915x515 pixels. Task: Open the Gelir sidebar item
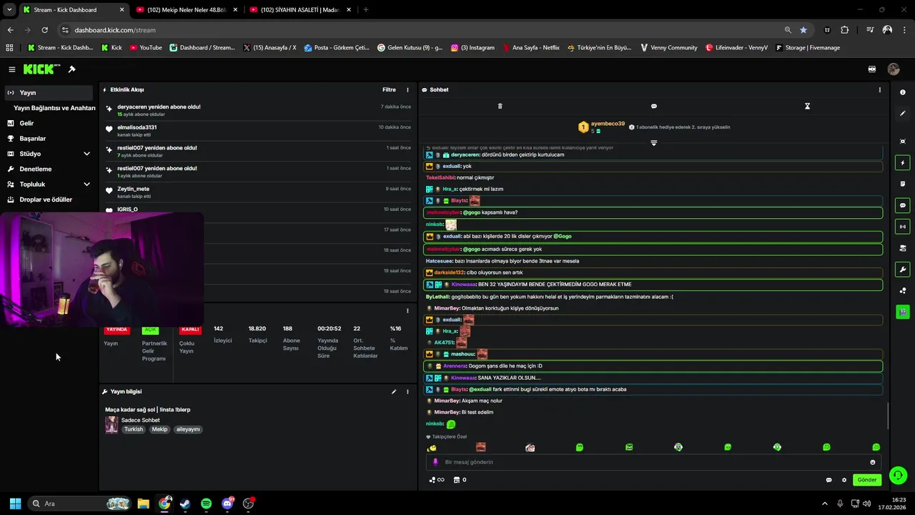tap(49, 123)
